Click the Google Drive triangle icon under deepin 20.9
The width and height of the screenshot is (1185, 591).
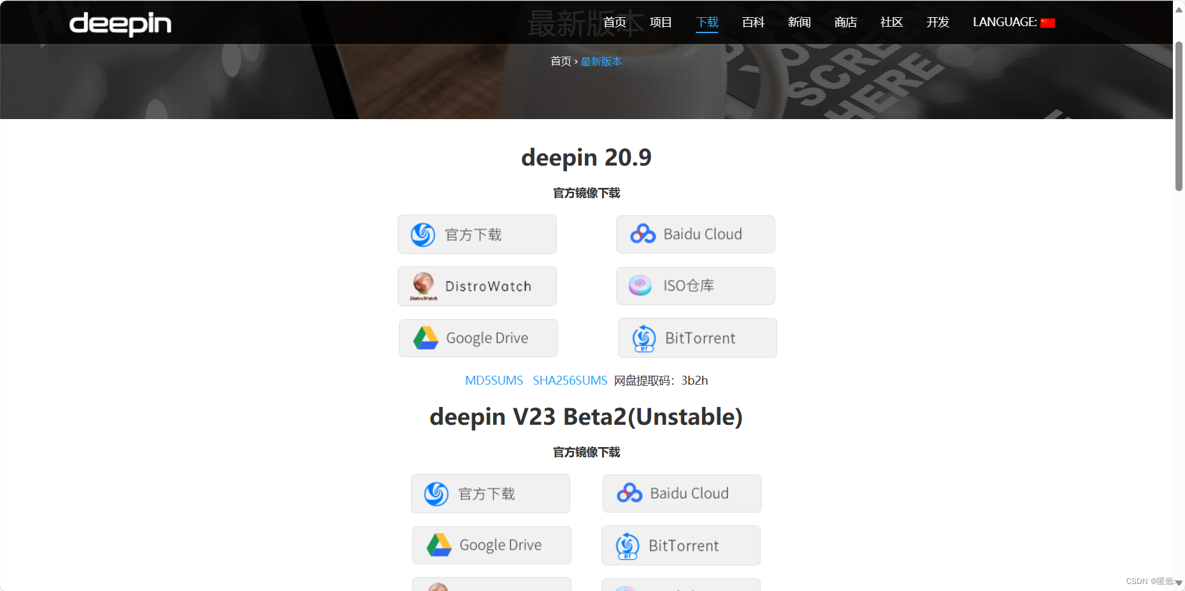tap(426, 338)
